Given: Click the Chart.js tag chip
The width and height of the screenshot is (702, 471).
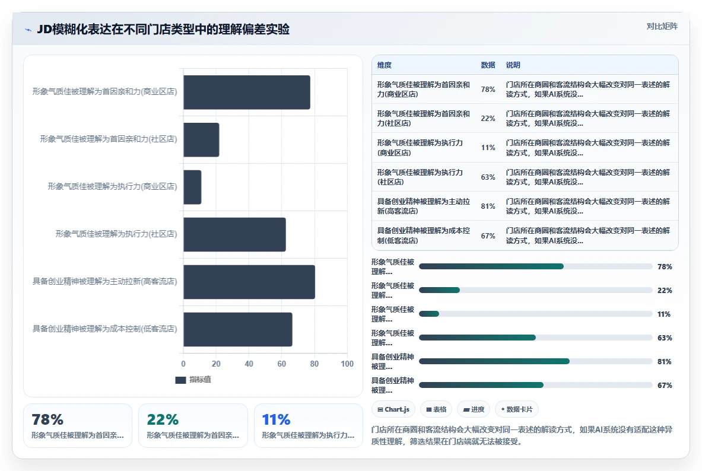Looking at the screenshot, I should coord(393,409).
